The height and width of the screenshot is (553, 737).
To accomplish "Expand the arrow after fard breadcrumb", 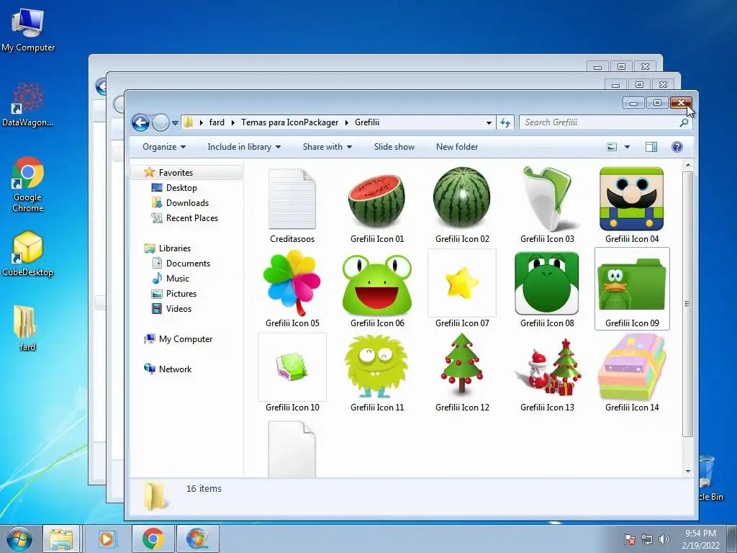I will click(232, 122).
